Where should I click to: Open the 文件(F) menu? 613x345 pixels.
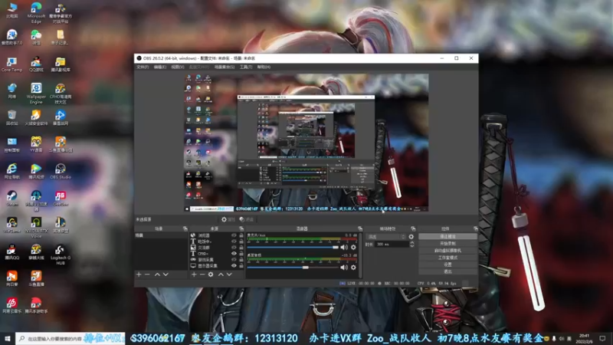pyautogui.click(x=143, y=67)
